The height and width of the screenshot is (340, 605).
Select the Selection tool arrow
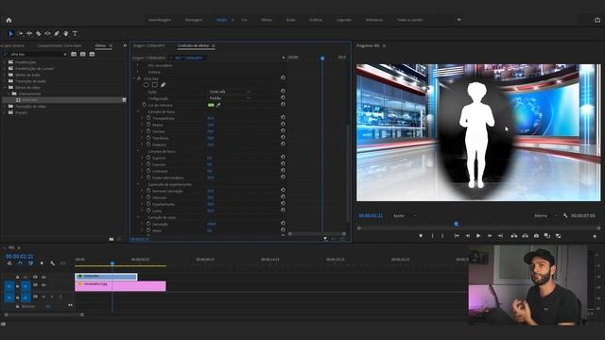(x=10, y=34)
